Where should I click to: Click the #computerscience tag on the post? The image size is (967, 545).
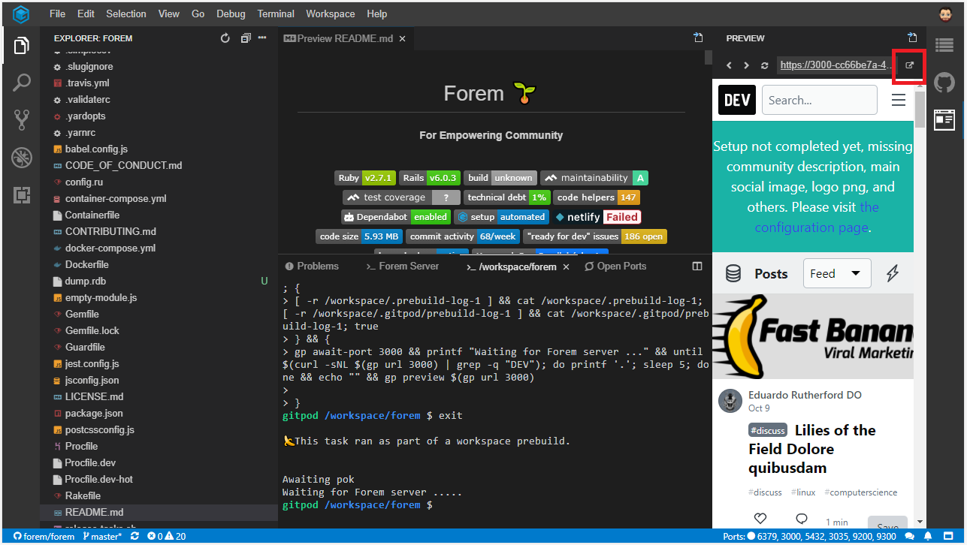(861, 492)
